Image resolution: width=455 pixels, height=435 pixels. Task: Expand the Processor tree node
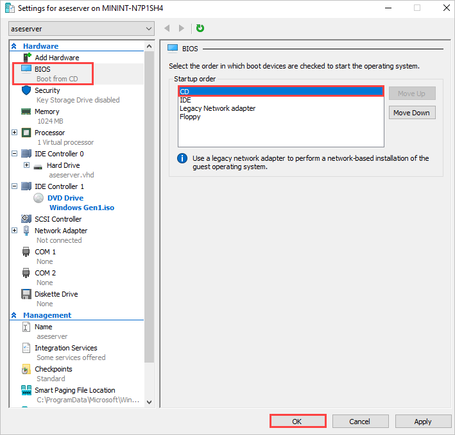pyautogui.click(x=14, y=133)
